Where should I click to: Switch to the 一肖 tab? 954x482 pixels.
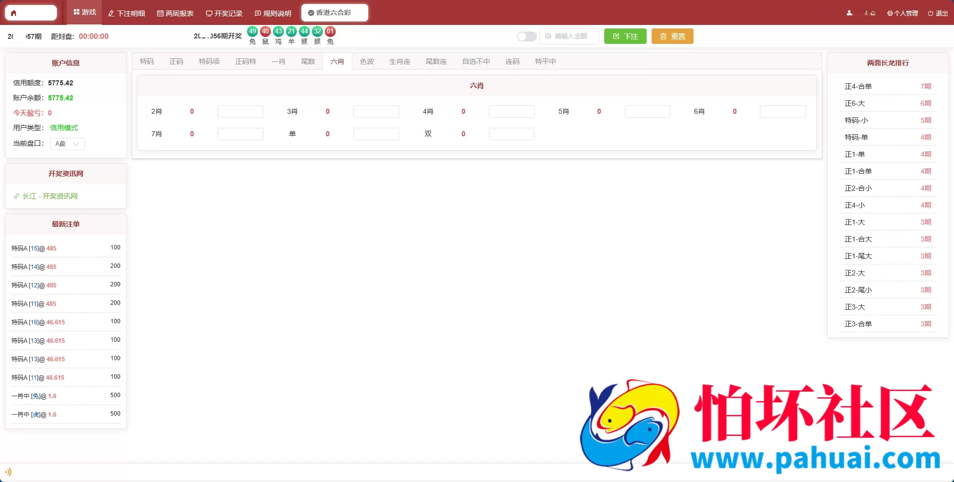click(x=278, y=61)
